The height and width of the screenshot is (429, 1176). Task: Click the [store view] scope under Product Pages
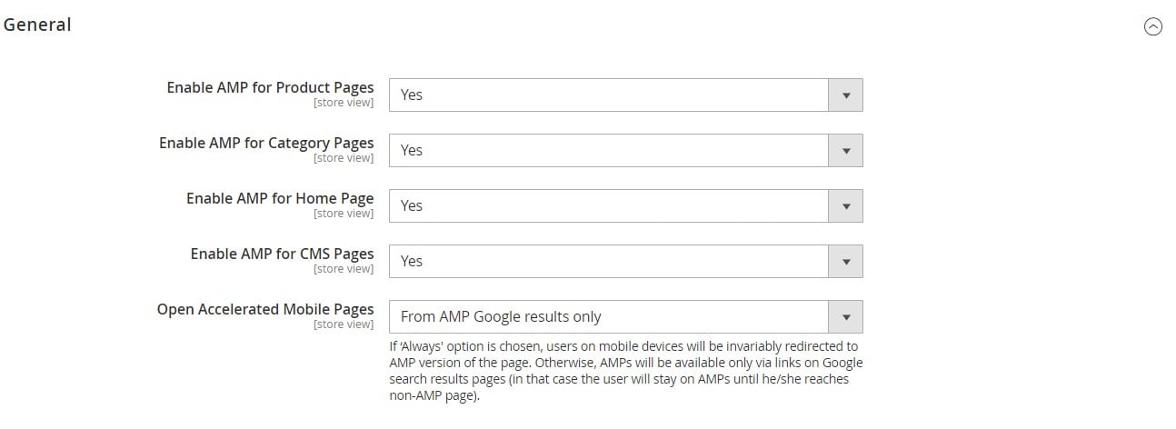click(x=344, y=103)
